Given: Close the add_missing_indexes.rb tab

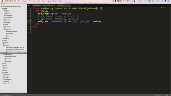Looking at the screenshot, I should [55, 6].
